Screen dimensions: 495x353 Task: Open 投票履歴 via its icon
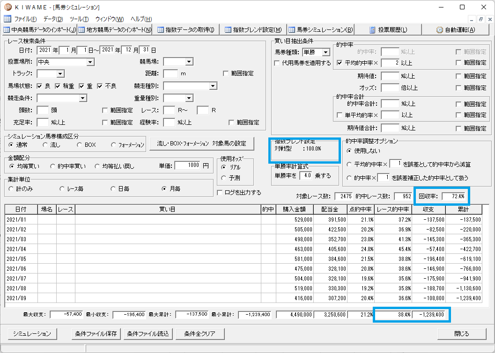point(372,30)
